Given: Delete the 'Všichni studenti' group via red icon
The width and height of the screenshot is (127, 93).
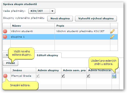Looking at the screenshot, I should (5, 31).
